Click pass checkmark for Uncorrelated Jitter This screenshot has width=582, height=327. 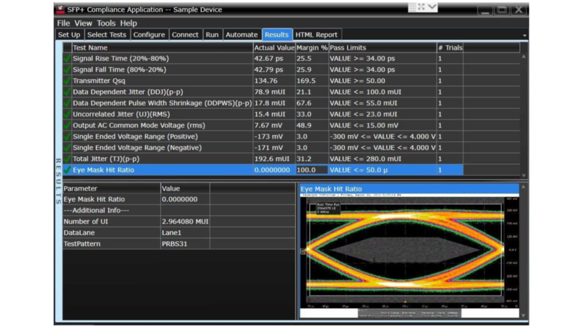click(x=67, y=114)
